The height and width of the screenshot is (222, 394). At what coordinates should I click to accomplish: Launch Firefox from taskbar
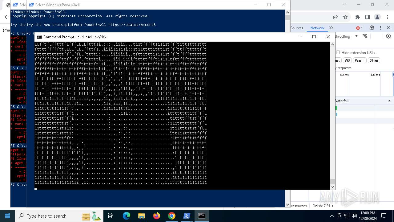[x=157, y=216]
